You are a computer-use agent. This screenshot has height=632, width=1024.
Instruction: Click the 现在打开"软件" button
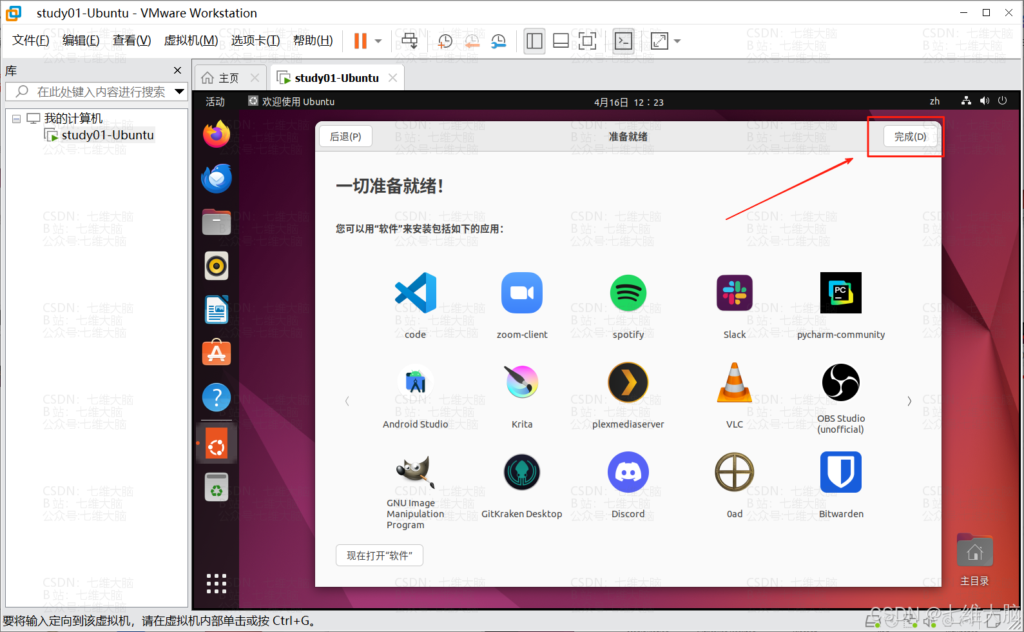[380, 555]
